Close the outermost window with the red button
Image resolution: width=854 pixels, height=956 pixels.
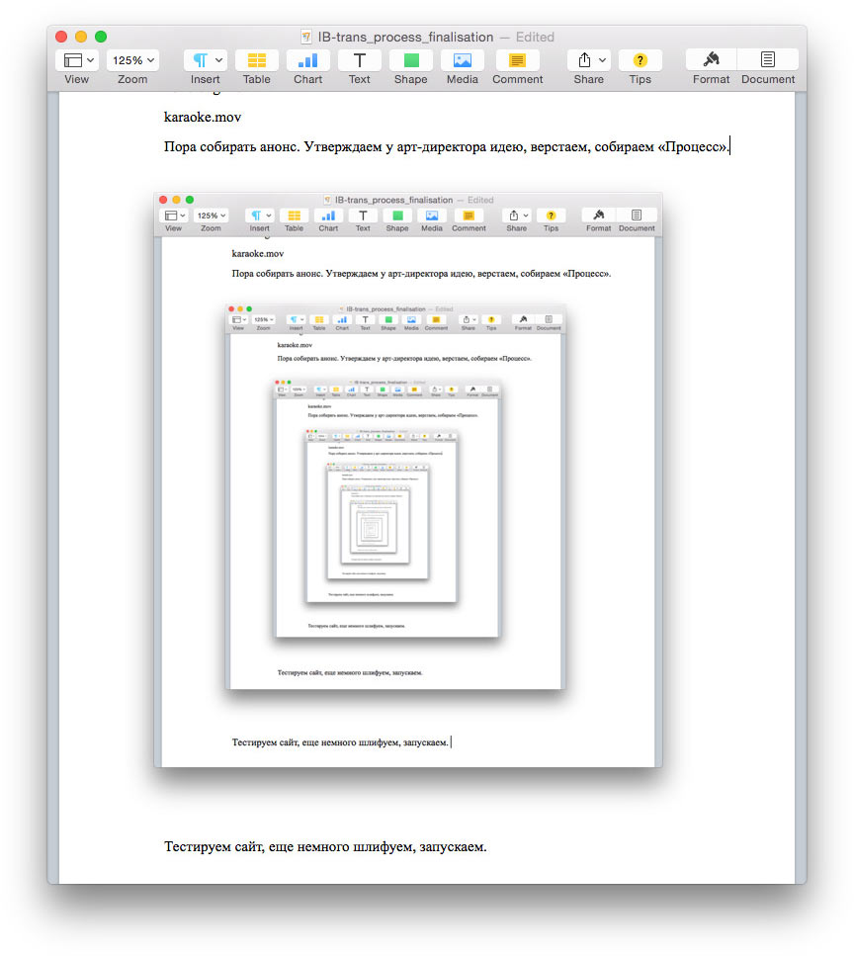[61, 37]
